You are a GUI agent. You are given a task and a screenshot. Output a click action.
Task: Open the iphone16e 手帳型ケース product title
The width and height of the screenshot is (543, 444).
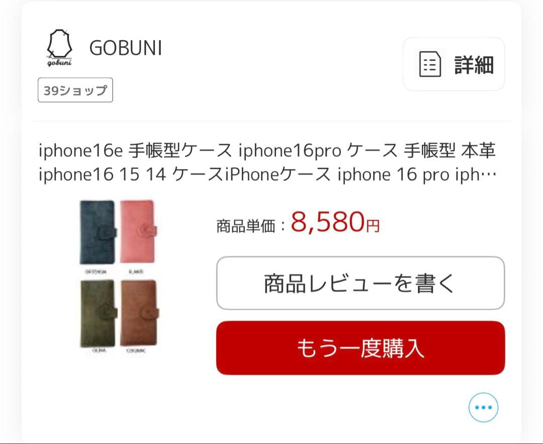click(267, 162)
